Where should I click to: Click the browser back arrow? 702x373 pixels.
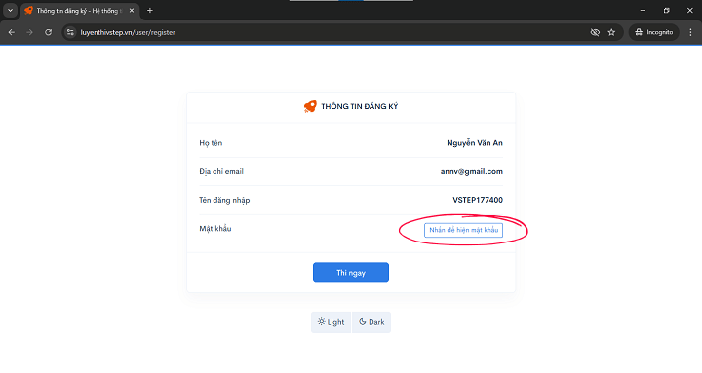pos(12,32)
